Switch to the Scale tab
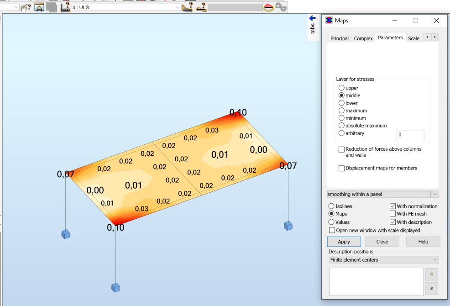Image resolution: width=450 pixels, height=306 pixels. point(413,38)
